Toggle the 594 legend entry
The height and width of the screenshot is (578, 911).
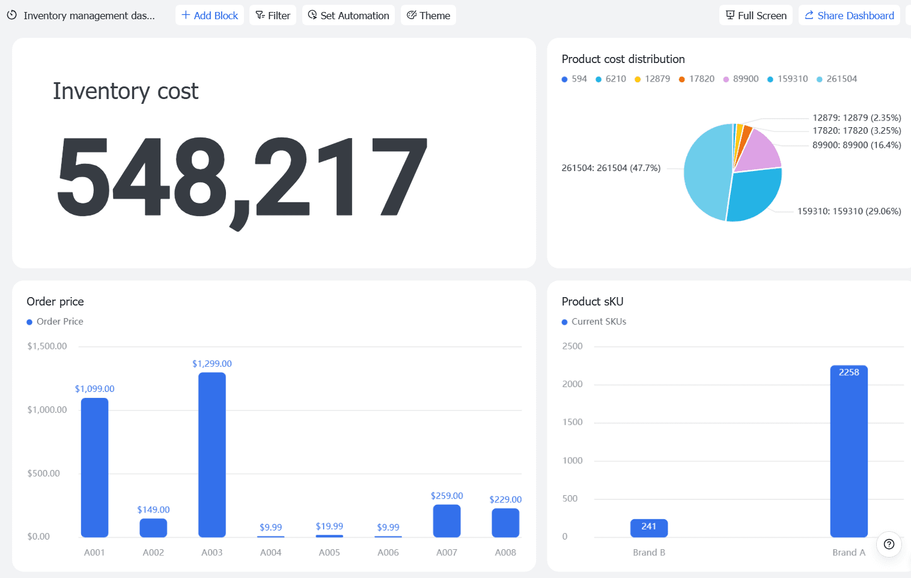pos(574,79)
